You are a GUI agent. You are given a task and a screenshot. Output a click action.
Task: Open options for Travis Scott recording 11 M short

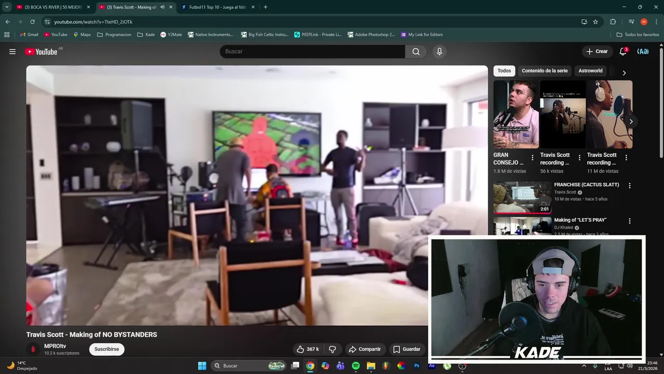click(626, 157)
